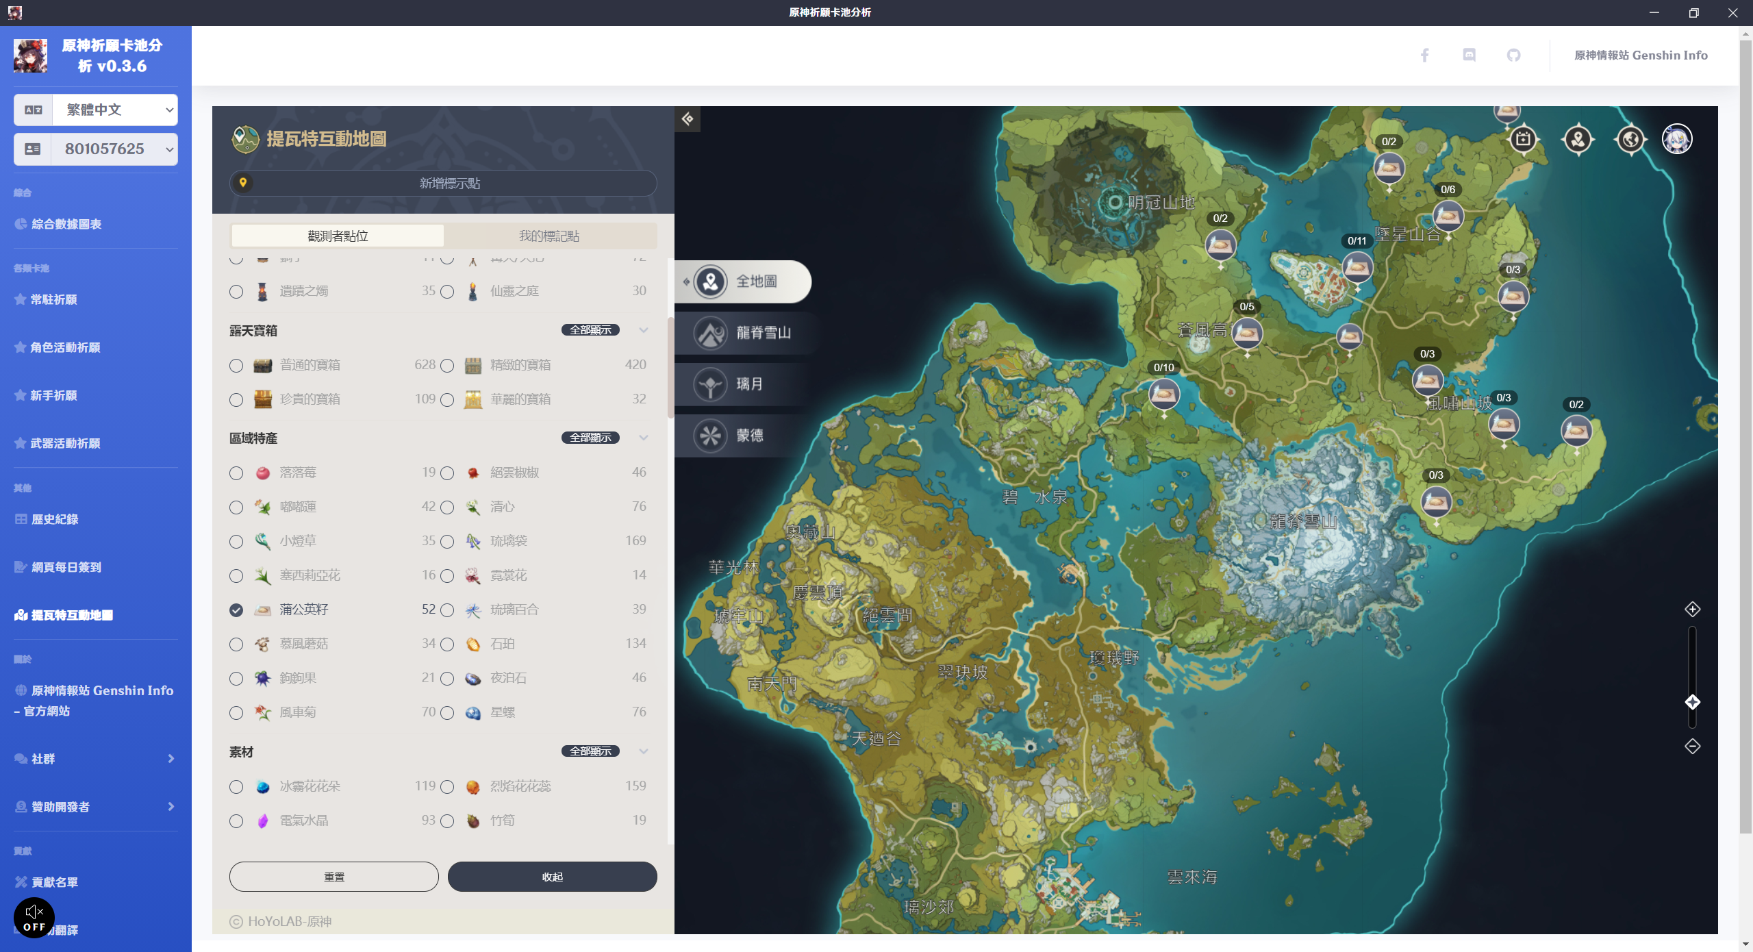Click the dandelion marker labeled 0/5
1753x952 pixels.
[1247, 333]
